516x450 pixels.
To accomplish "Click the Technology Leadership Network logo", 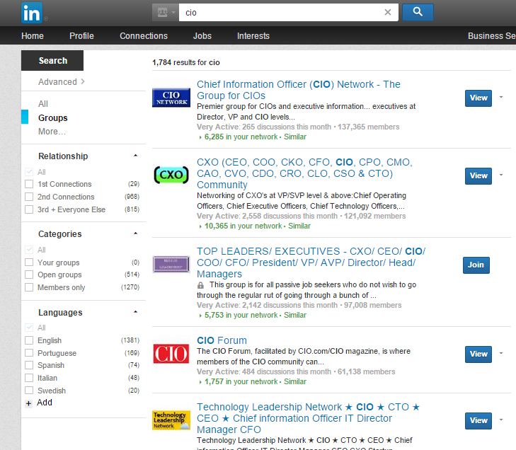I will pos(171,420).
